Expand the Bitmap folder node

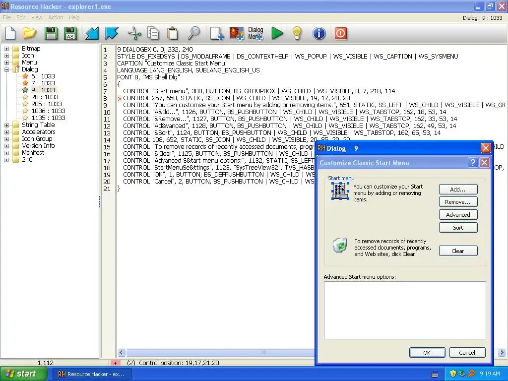6,49
